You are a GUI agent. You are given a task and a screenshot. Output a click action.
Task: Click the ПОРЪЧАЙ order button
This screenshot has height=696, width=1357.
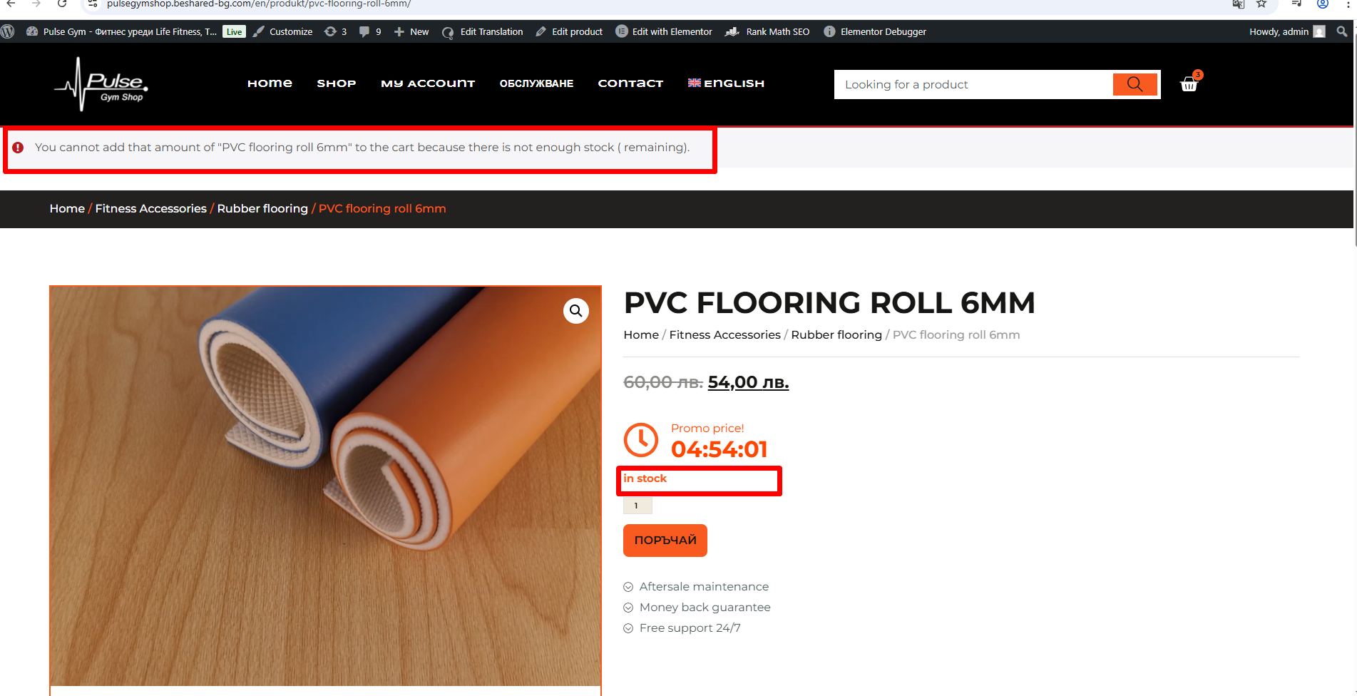tap(665, 541)
